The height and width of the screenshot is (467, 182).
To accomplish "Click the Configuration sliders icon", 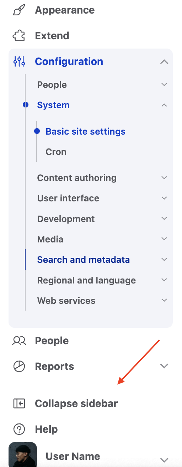I will point(19,61).
